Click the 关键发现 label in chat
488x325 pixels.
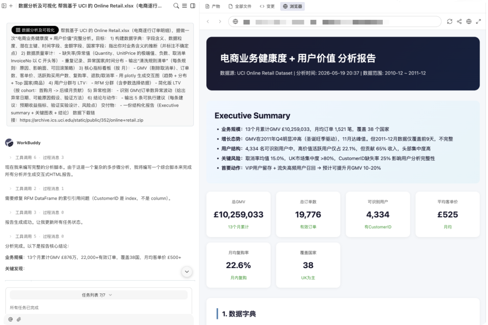[x=14, y=269]
